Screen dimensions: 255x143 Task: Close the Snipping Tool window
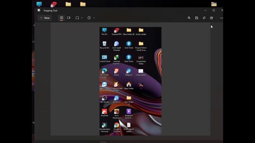pyautogui.click(x=222, y=10)
